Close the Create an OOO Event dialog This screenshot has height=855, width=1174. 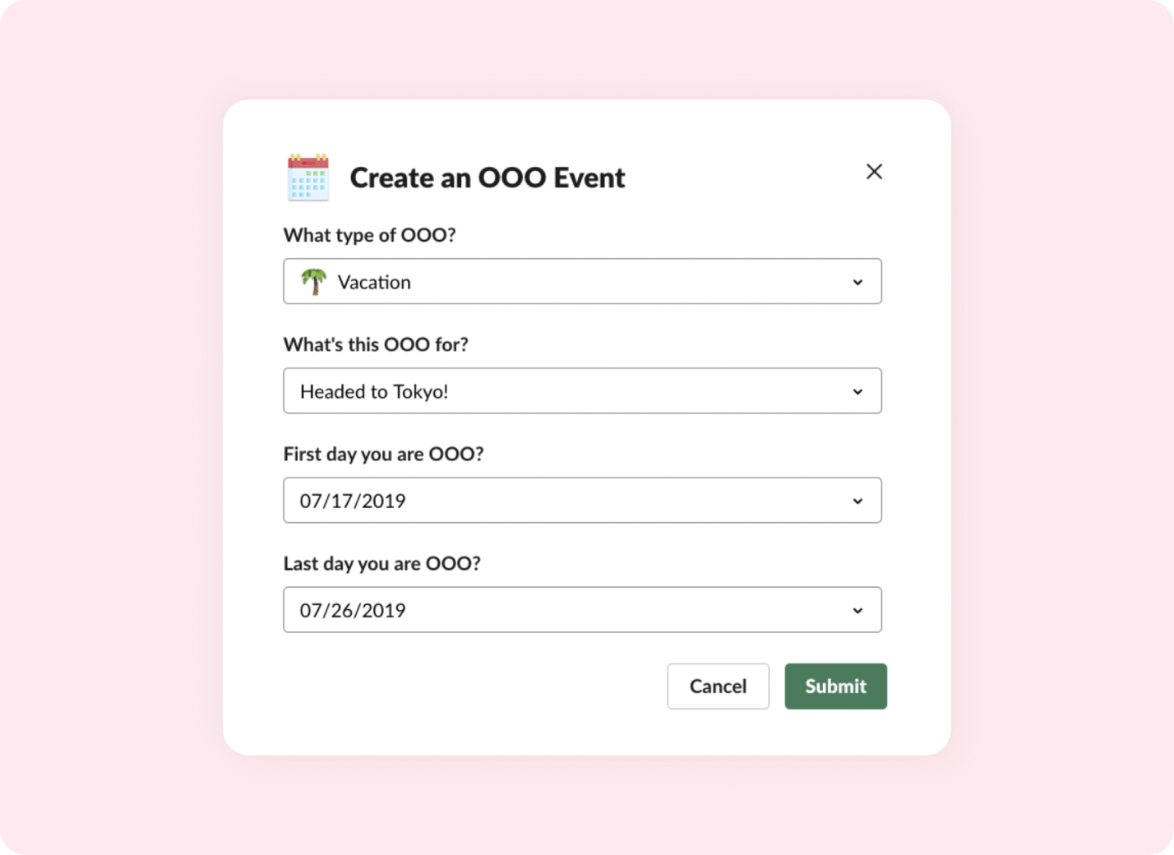(x=874, y=172)
